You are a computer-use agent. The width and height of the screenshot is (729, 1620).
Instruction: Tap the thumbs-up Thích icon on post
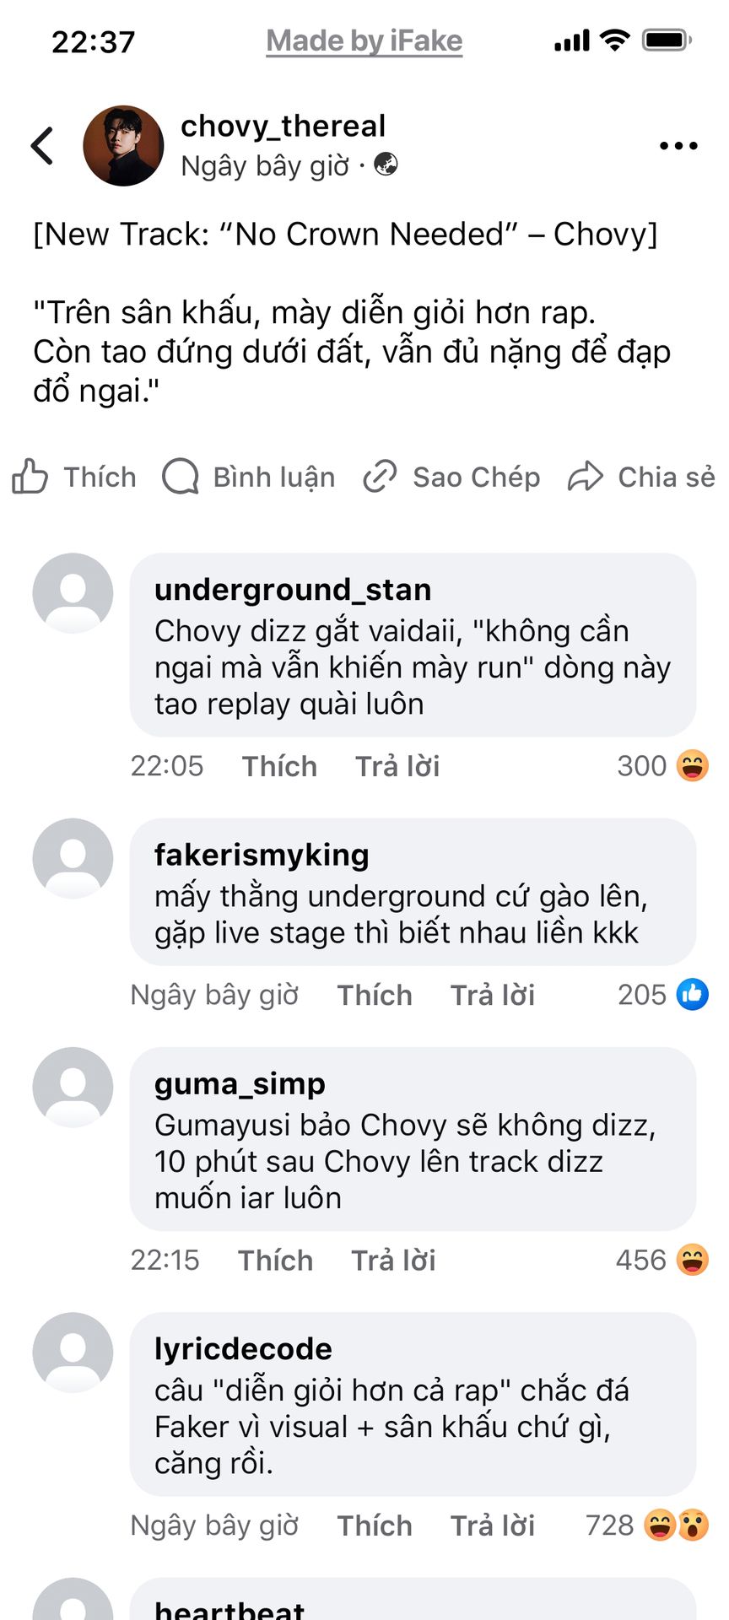point(30,477)
